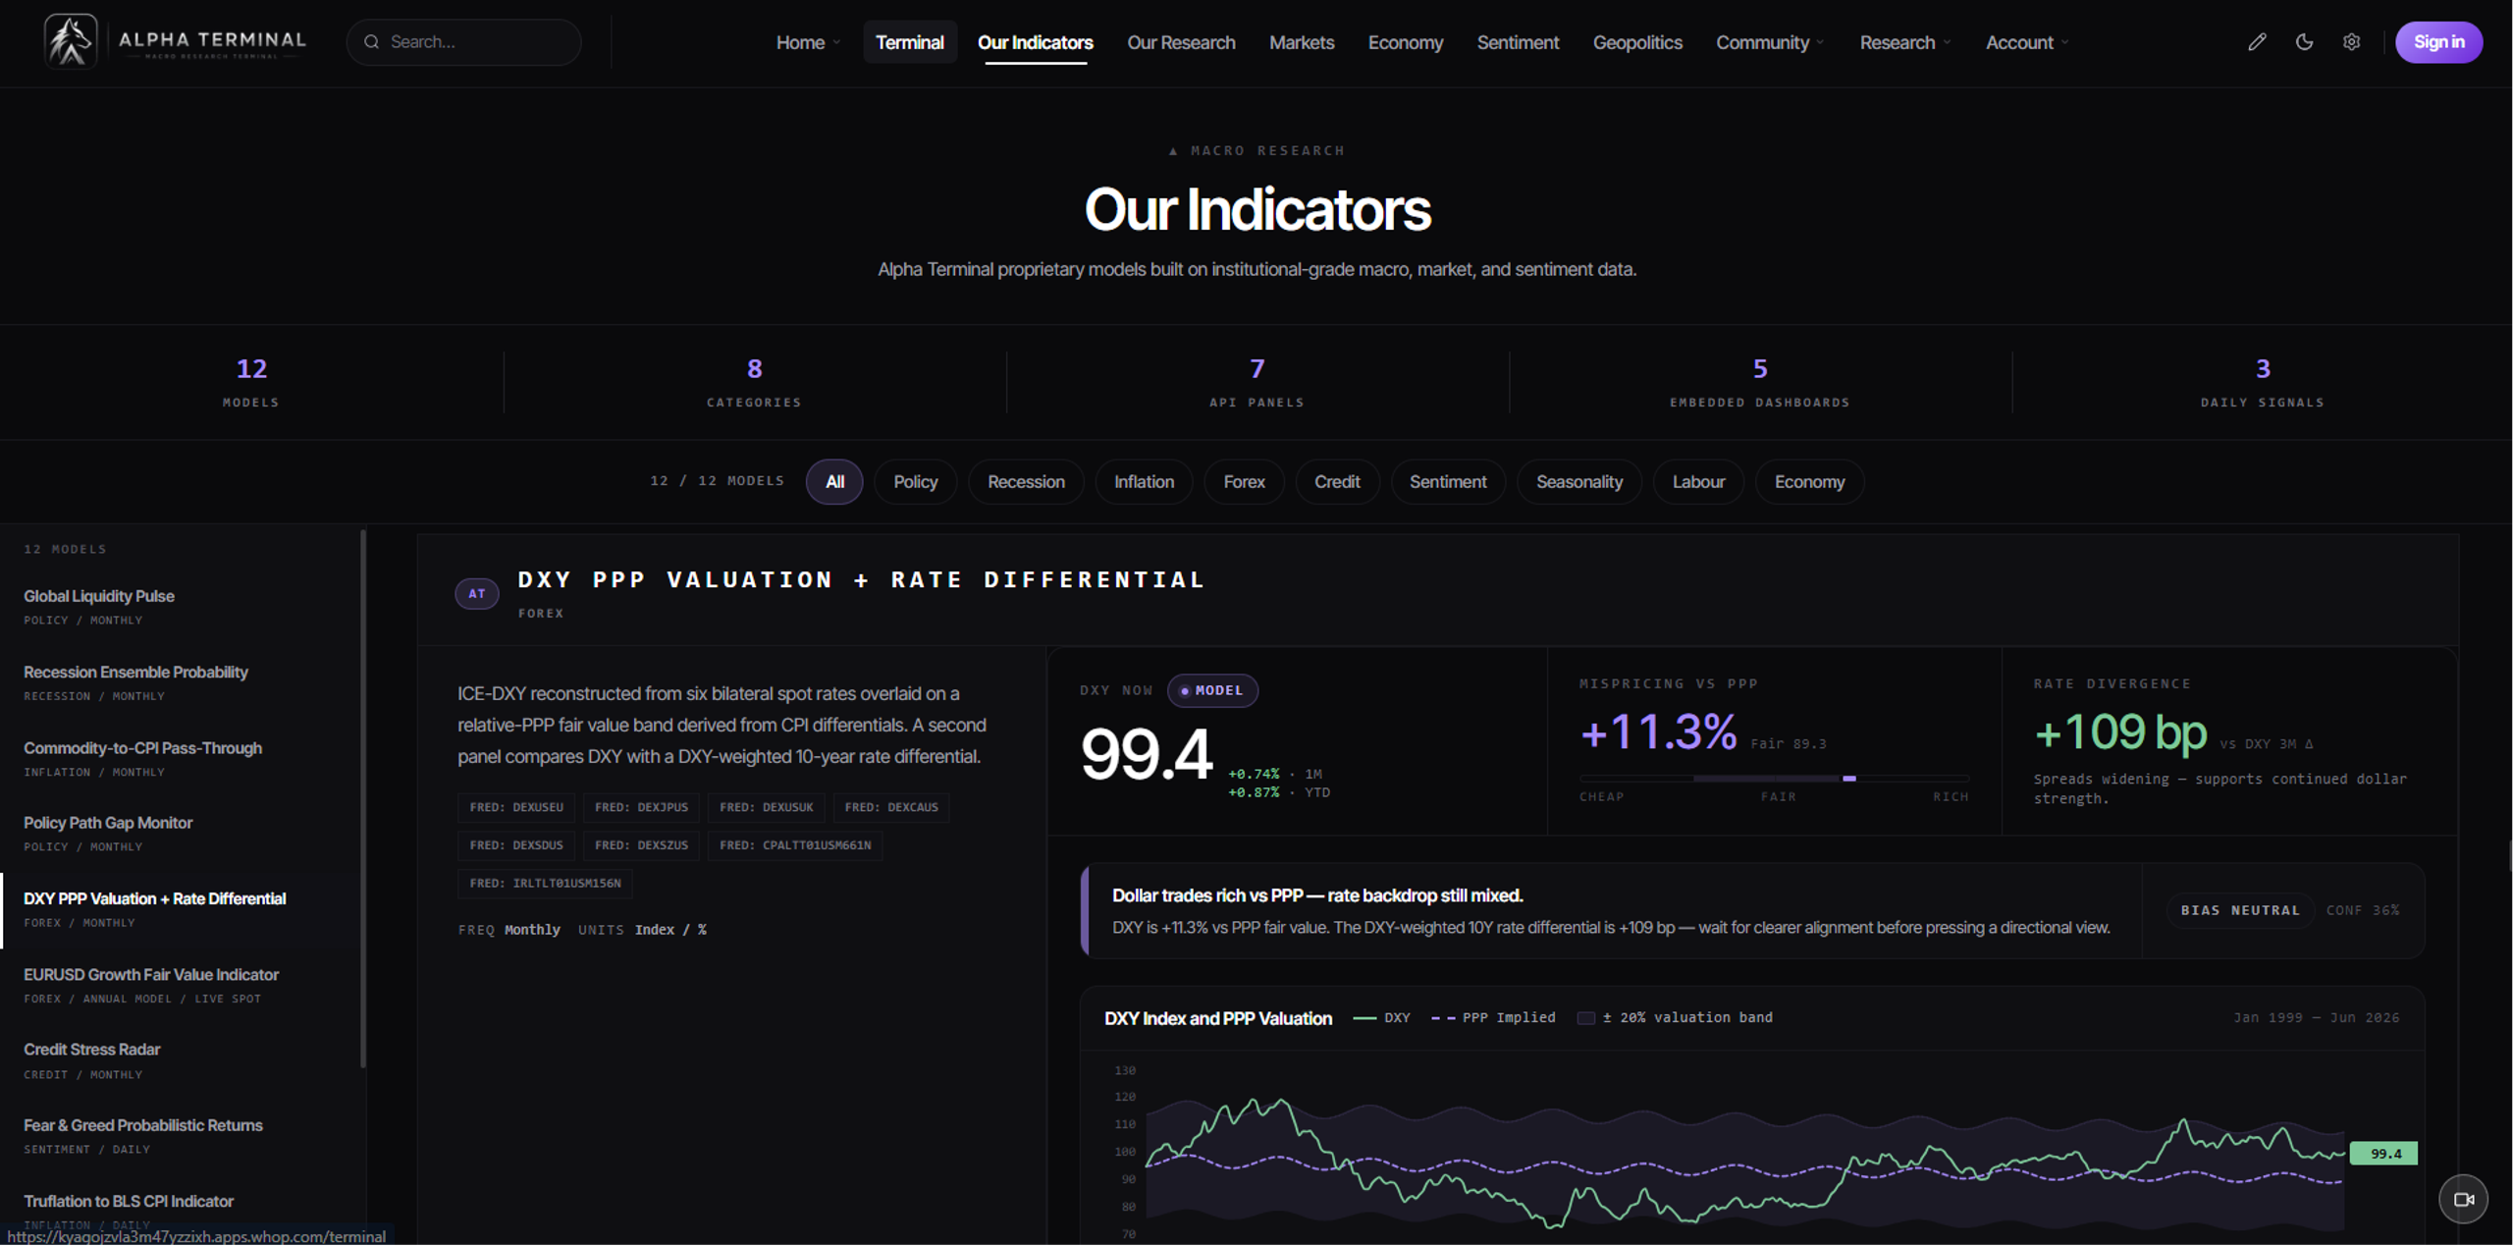The height and width of the screenshot is (1246, 2513).
Task: Click the FRED: DEXCAUS source tag
Action: point(891,807)
